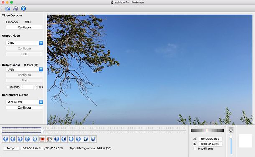Click the total duration 00:01:15.355 text
The image size is (255, 157).
[54, 148]
